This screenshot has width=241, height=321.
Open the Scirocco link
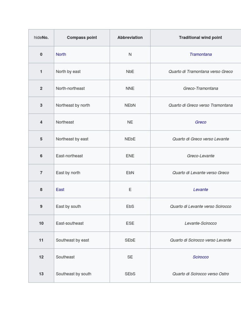[201, 257]
